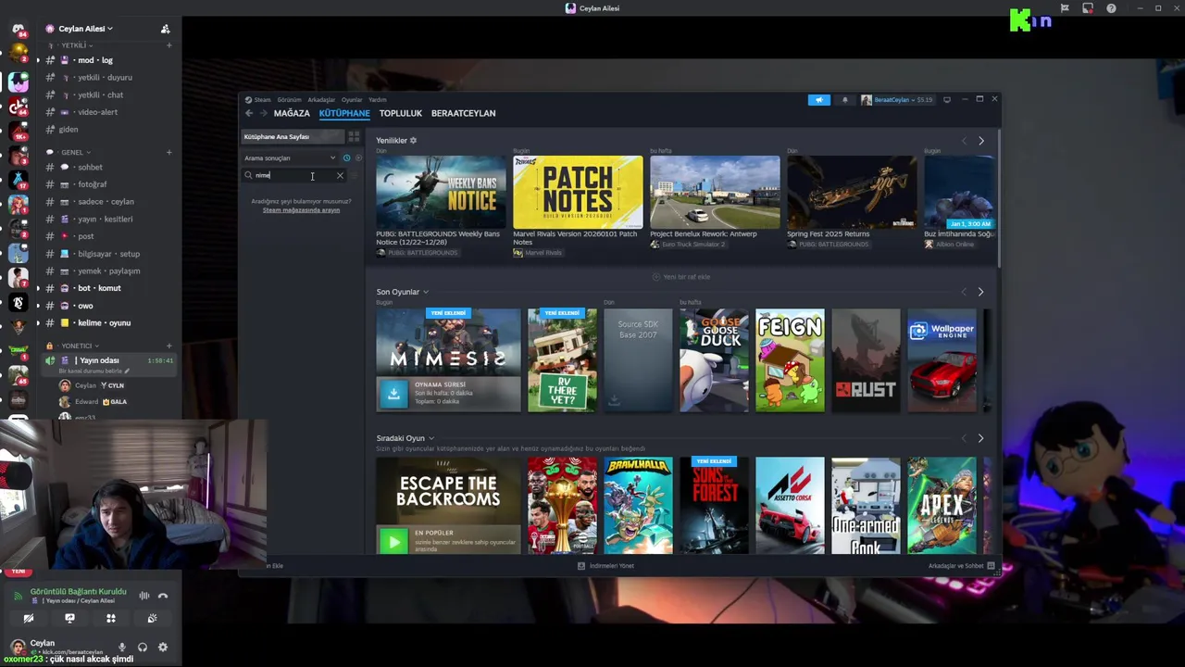Open bot · komut channel in Discord
The image size is (1185, 667).
(x=106, y=288)
